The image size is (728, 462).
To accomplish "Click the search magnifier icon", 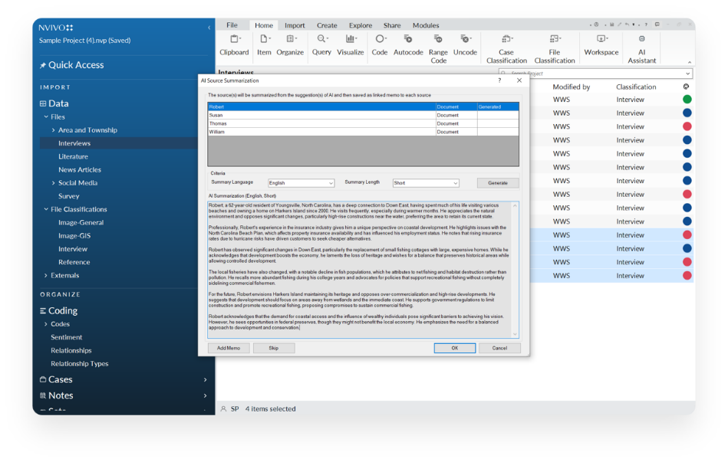I will [x=503, y=74].
